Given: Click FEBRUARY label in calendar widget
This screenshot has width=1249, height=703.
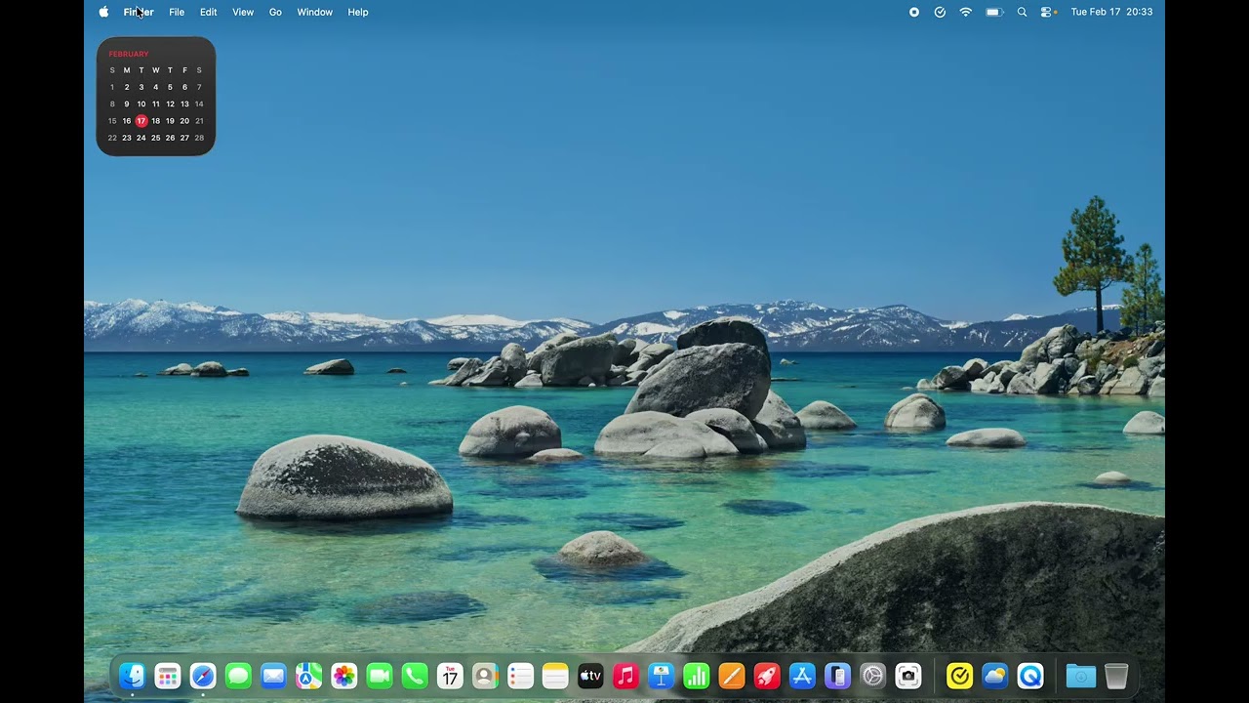Looking at the screenshot, I should click(129, 54).
